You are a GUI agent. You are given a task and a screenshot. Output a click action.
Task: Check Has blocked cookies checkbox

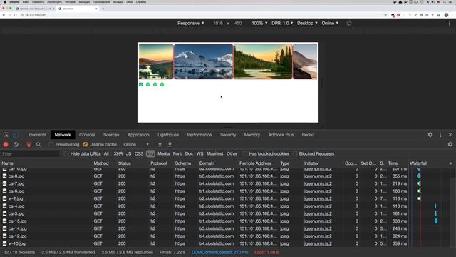point(245,154)
